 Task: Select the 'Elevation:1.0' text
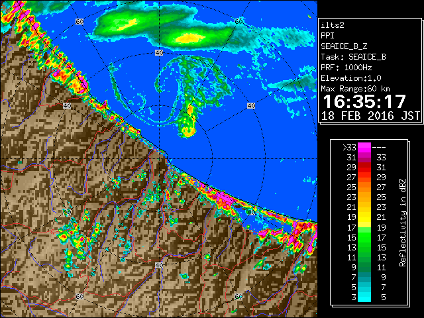(350, 78)
